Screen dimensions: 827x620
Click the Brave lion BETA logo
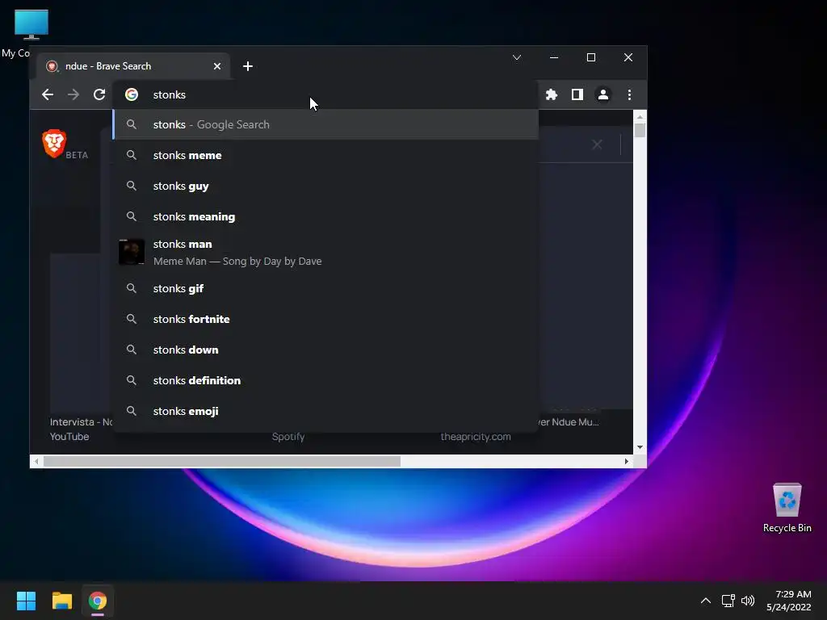point(65,144)
